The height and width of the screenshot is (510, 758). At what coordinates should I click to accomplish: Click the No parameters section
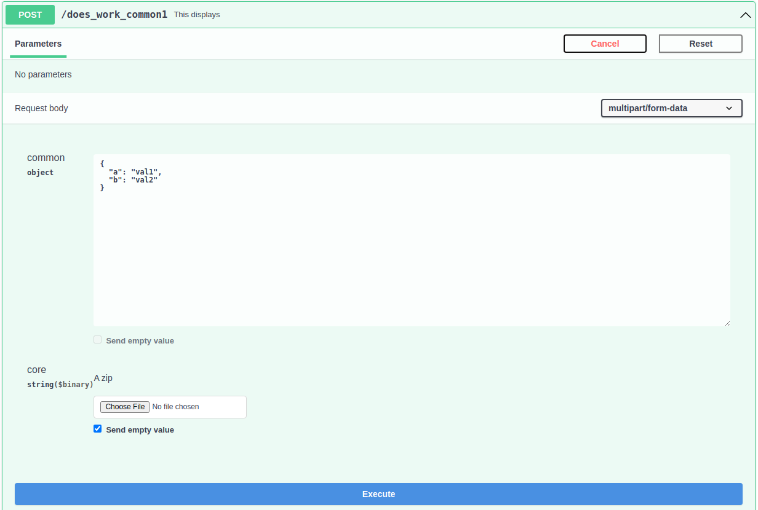click(x=43, y=74)
